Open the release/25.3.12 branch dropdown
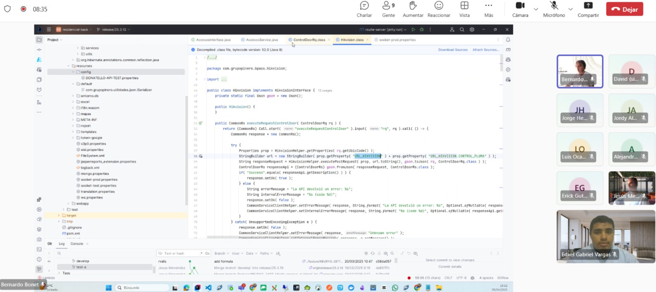 (113, 29)
